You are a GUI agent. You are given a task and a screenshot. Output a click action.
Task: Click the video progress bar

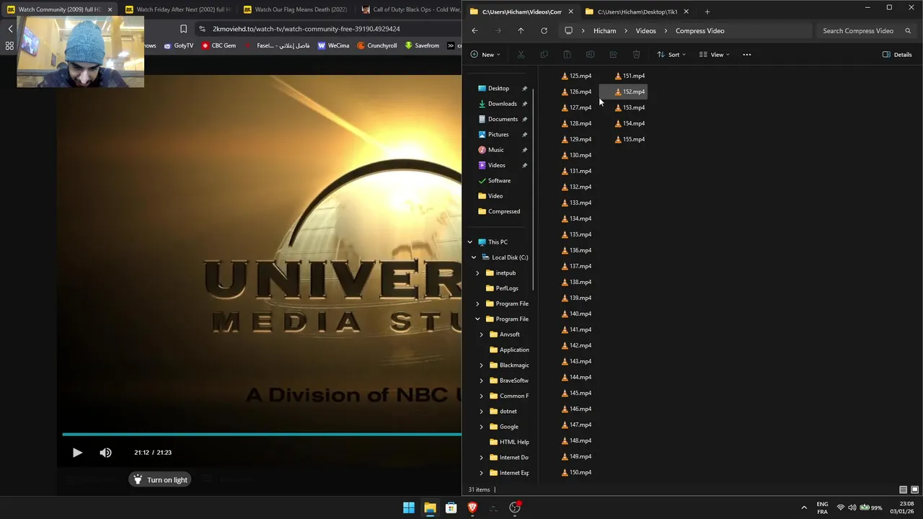click(x=260, y=434)
